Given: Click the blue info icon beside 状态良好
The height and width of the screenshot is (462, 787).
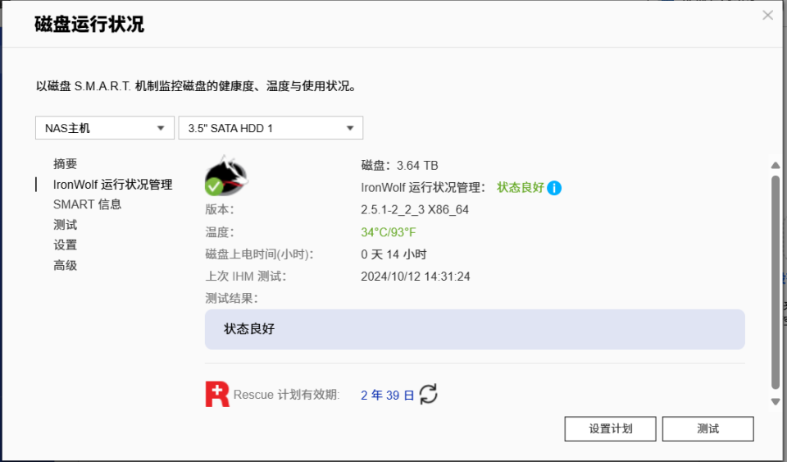Looking at the screenshot, I should [x=554, y=188].
